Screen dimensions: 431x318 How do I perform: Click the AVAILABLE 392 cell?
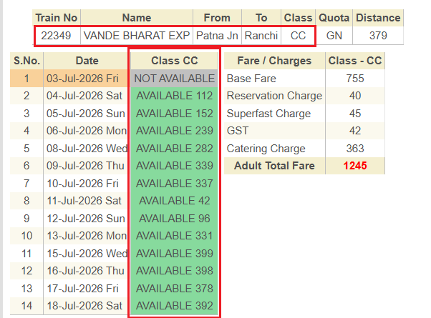pyautogui.click(x=174, y=306)
